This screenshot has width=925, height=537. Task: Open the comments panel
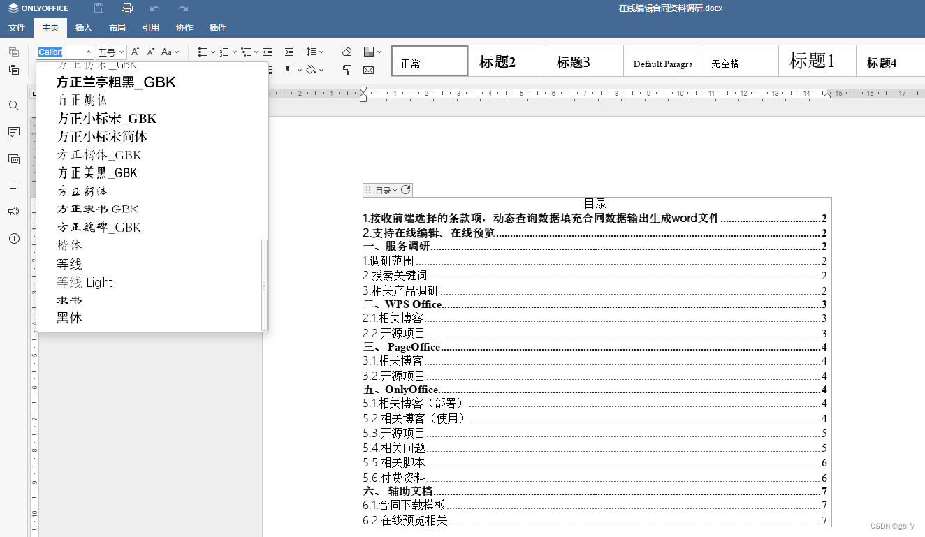point(13,132)
